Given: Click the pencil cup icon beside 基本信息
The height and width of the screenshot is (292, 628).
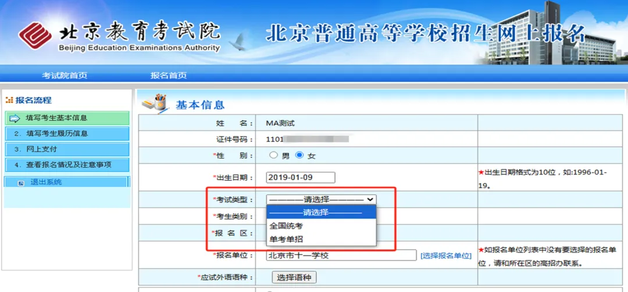Looking at the screenshot, I should [x=156, y=103].
